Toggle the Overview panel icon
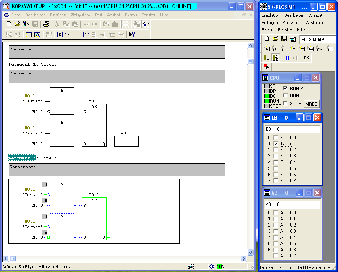 coord(29,34)
